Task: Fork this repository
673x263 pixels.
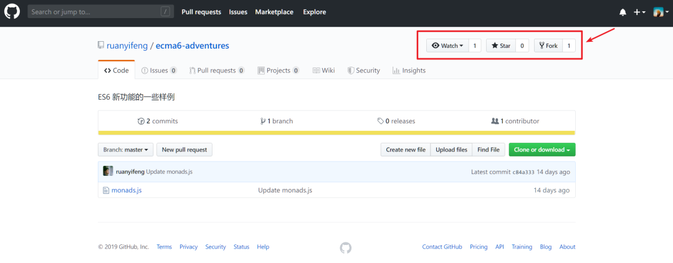Action: coord(548,45)
